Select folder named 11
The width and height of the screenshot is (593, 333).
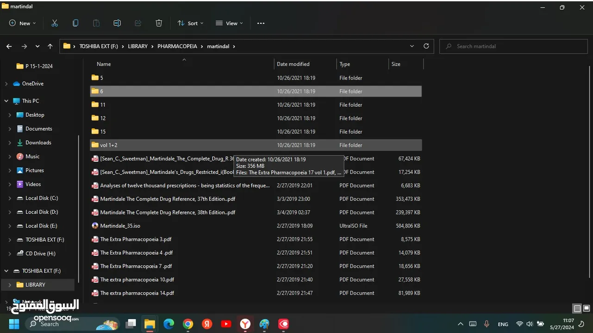256,105
